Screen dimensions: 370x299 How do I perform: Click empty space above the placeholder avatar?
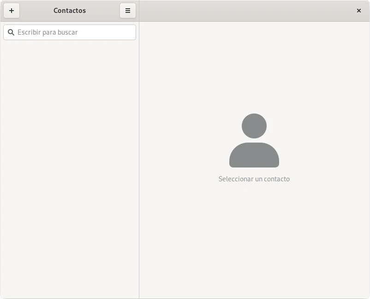[254, 69]
